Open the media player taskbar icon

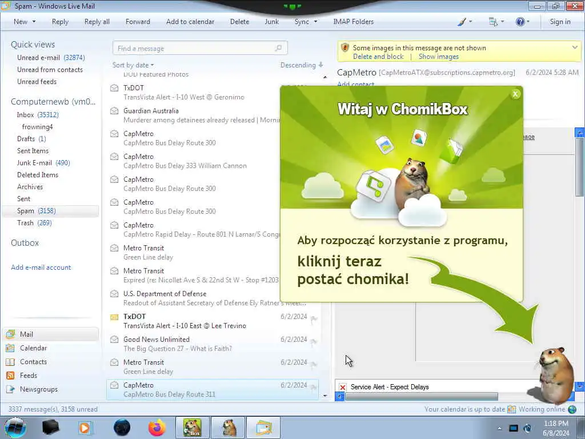click(x=85, y=428)
